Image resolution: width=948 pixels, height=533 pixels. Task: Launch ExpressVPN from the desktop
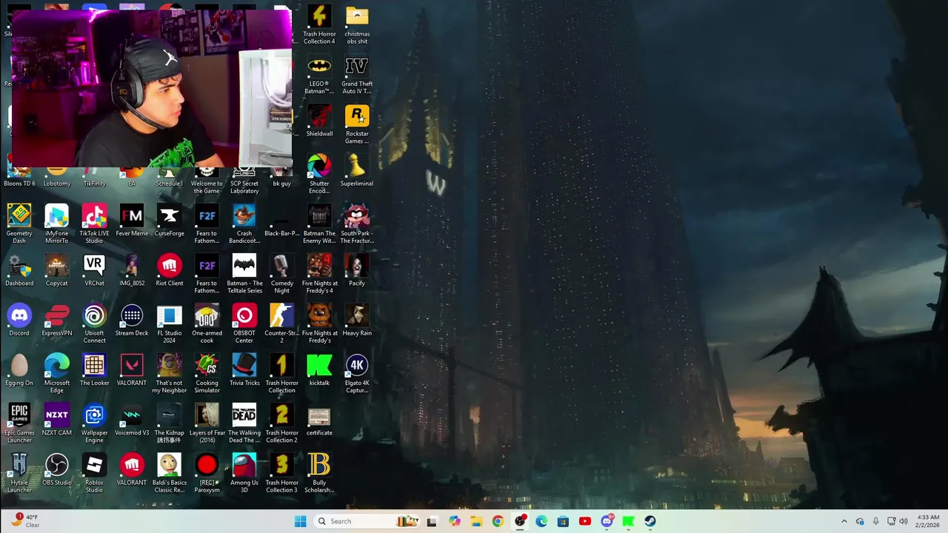(x=57, y=320)
